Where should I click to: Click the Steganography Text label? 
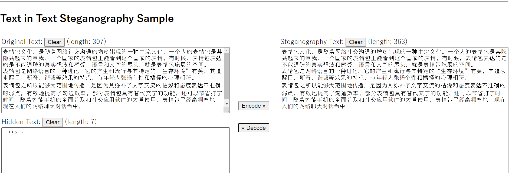coord(312,42)
